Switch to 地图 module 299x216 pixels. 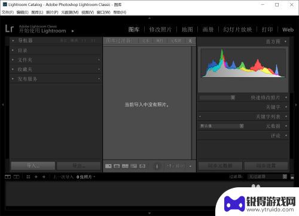click(187, 30)
